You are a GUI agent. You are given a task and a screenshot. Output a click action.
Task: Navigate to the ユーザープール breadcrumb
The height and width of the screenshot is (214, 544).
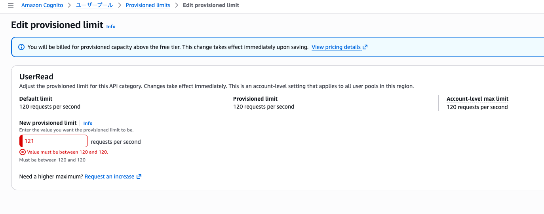94,5
